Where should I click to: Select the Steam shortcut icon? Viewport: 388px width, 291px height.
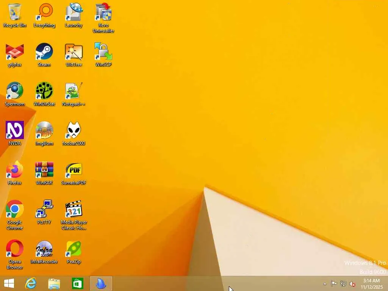pyautogui.click(x=44, y=55)
